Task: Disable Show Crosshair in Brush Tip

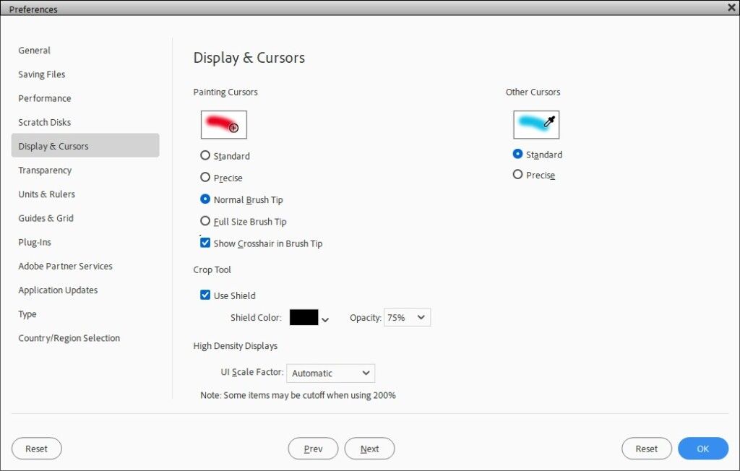Action: tap(206, 243)
